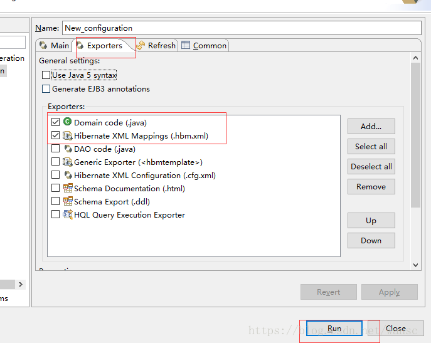Click the Add... button

(x=371, y=127)
